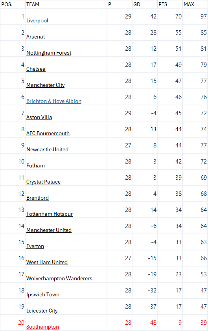Follow the Manchester City link
Screen dimensions: 208x331
45,85
